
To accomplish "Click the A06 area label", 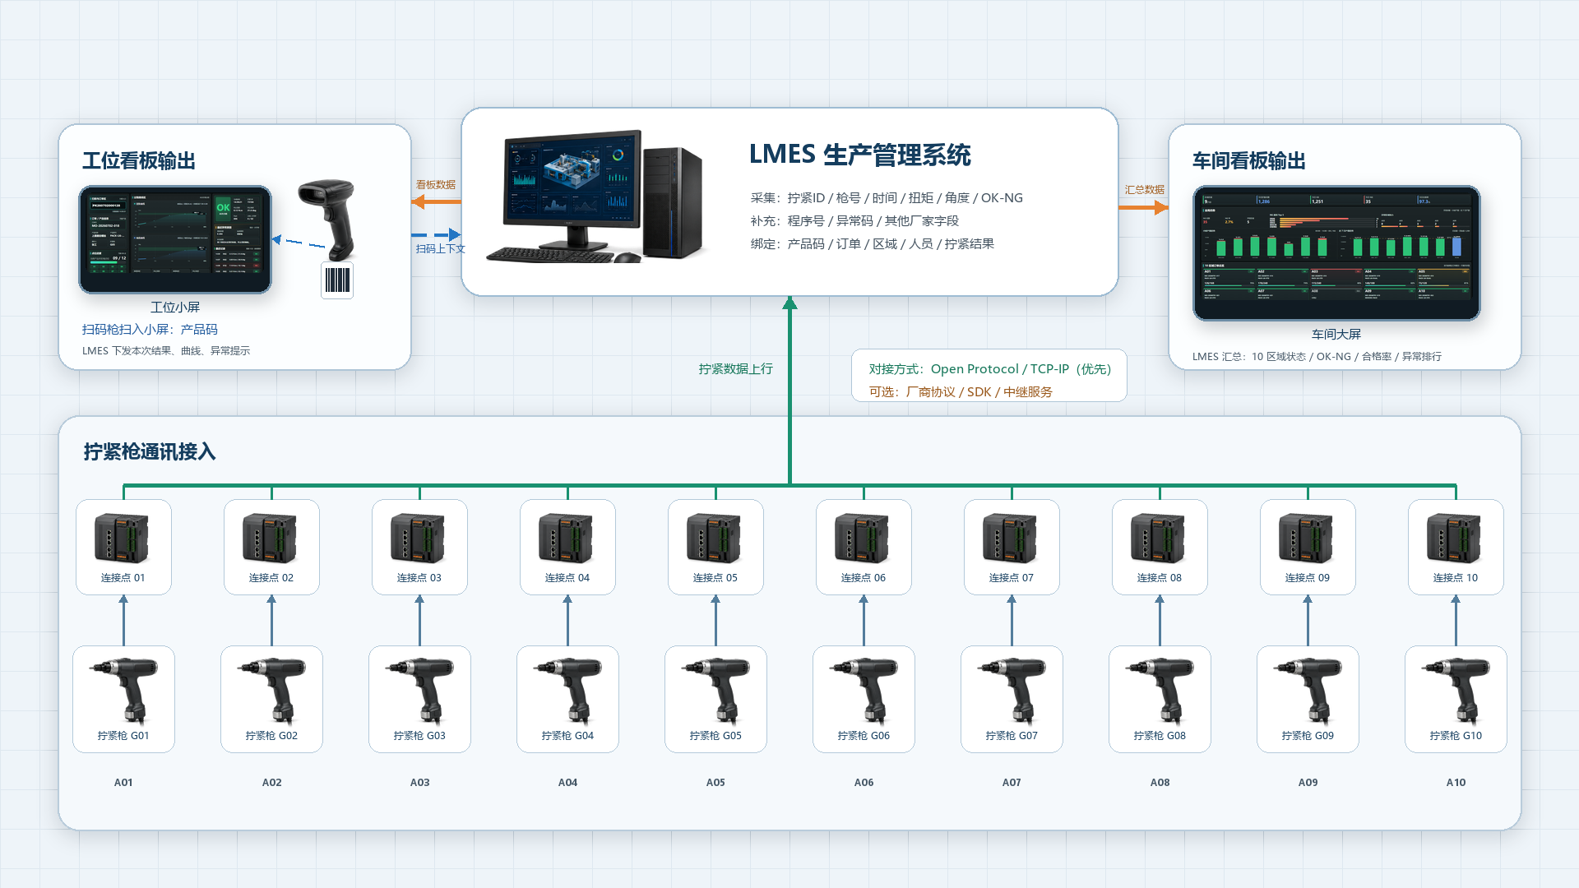I will pos(864,783).
